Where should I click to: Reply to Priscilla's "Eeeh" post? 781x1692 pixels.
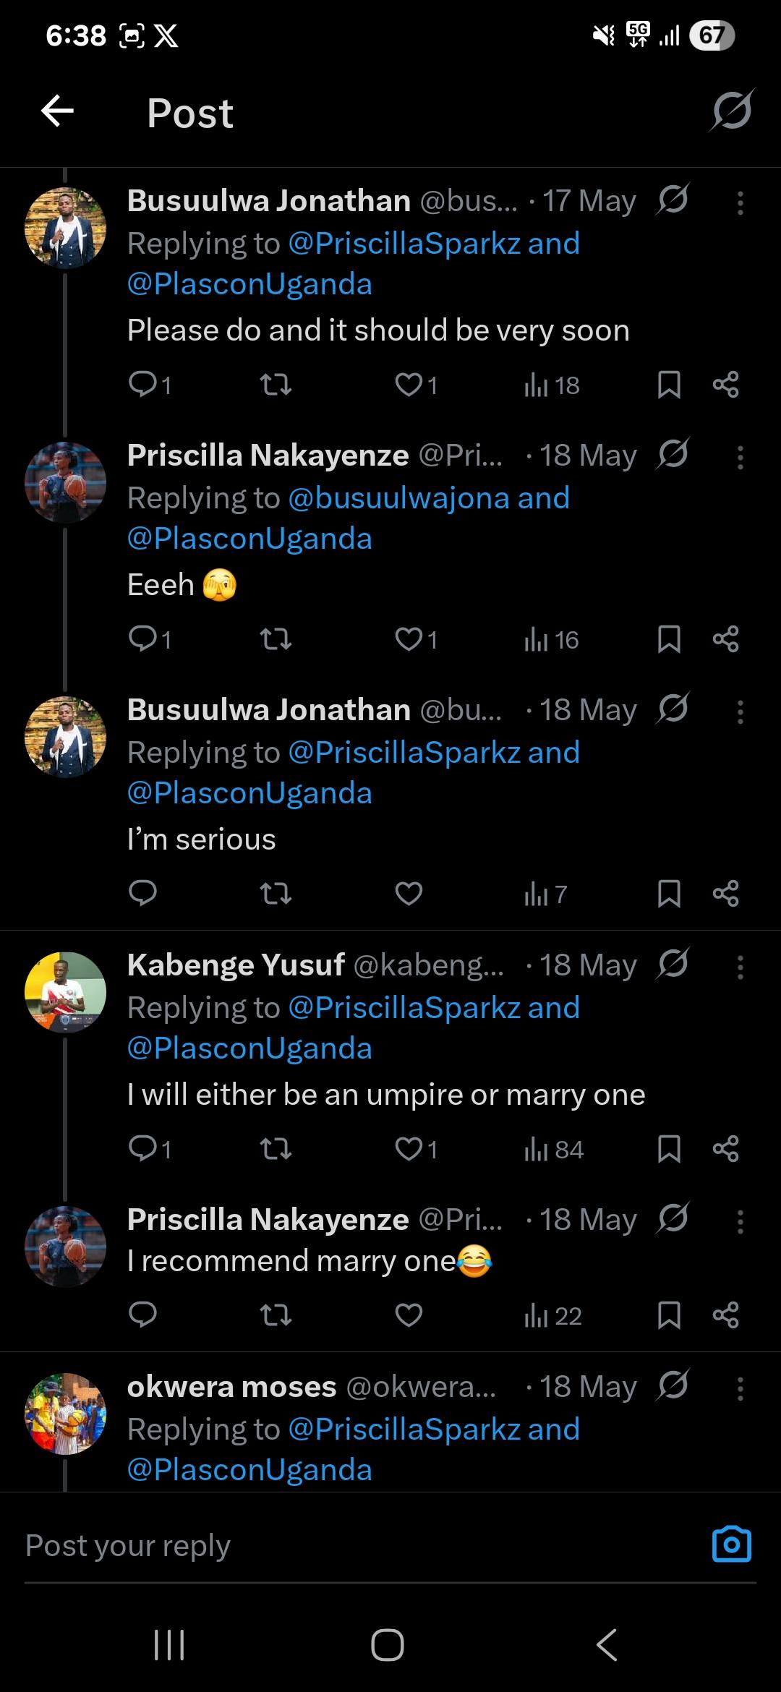tap(143, 639)
